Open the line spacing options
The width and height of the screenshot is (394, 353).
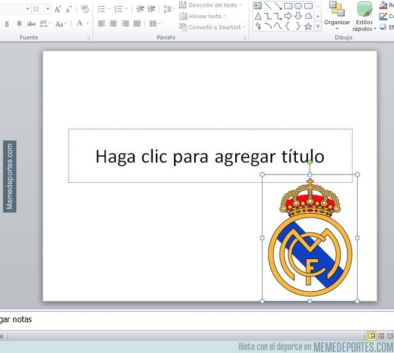point(169,9)
